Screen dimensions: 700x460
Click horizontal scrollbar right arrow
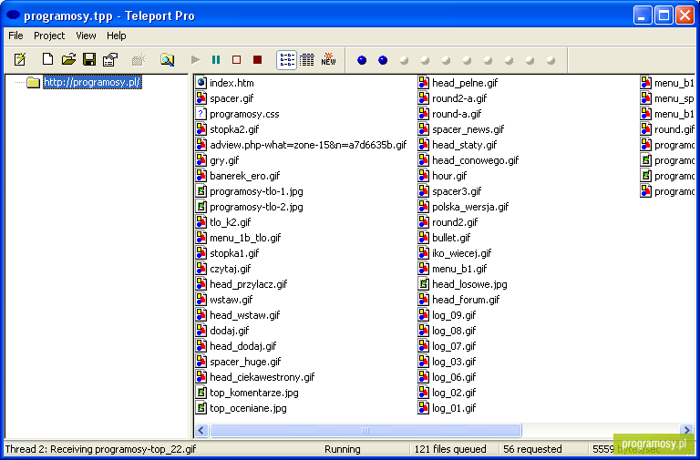[686, 430]
